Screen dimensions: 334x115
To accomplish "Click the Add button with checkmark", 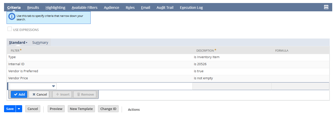I will click(x=19, y=94).
